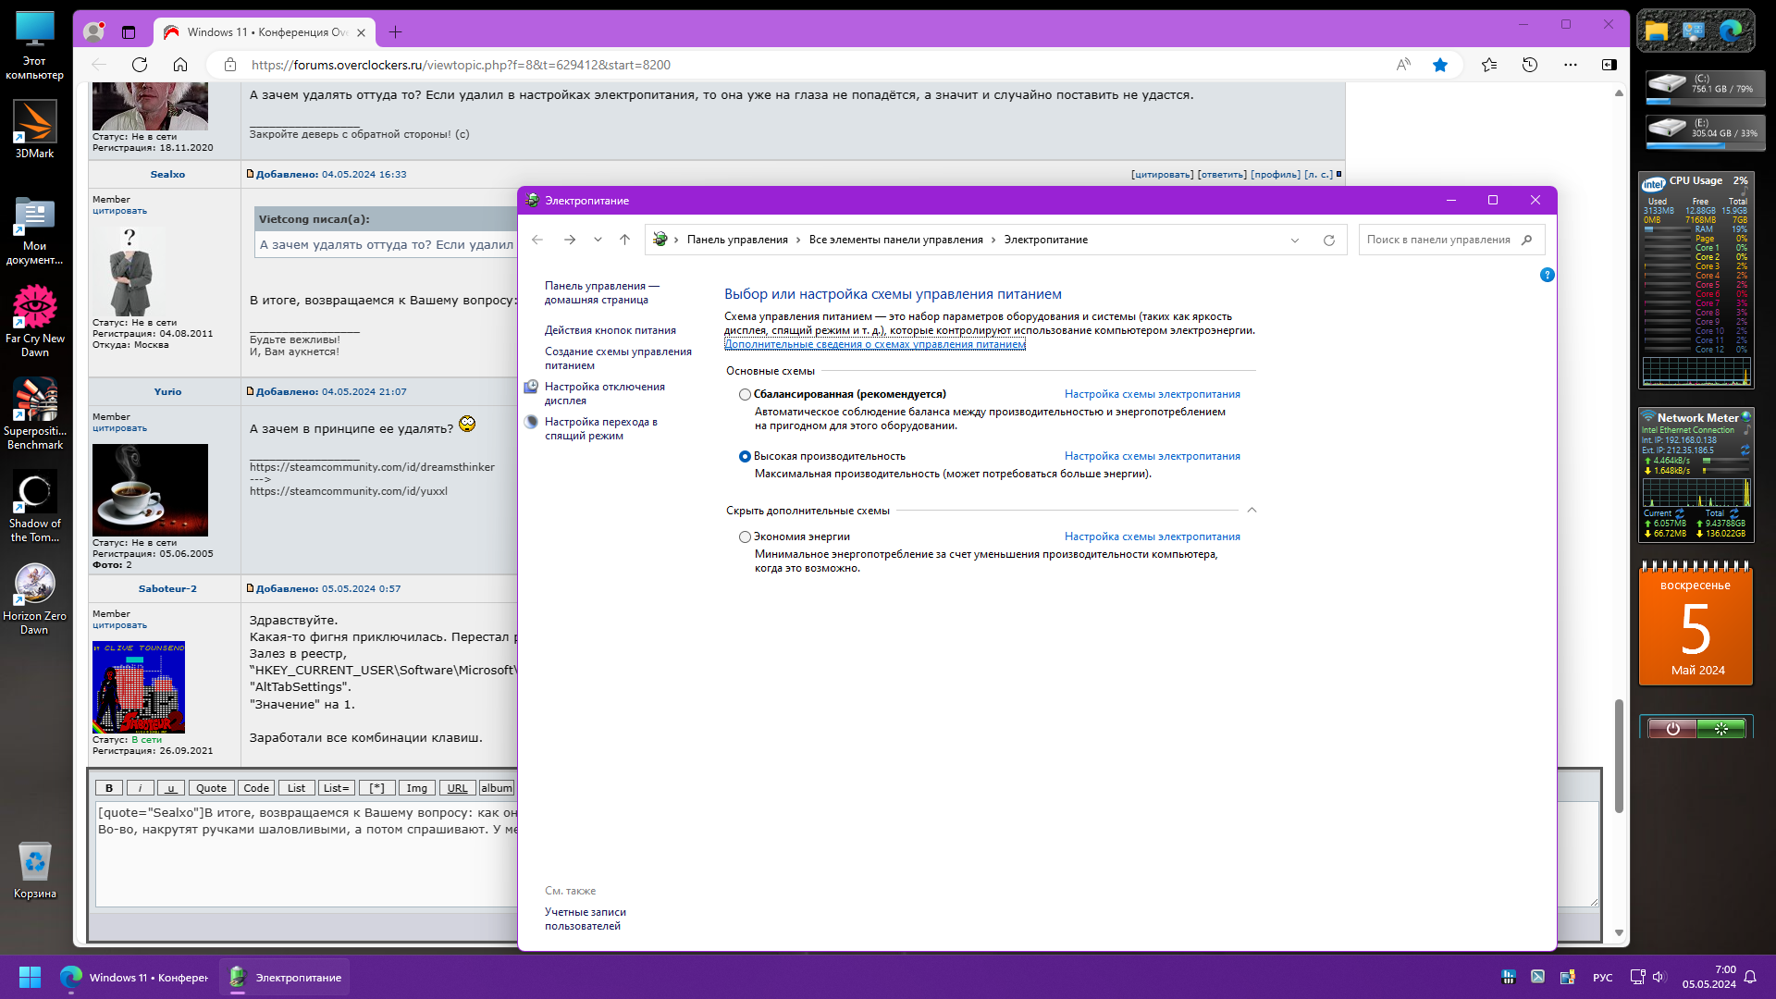
Task: Click the Quote formatting button
Action: 211,788
